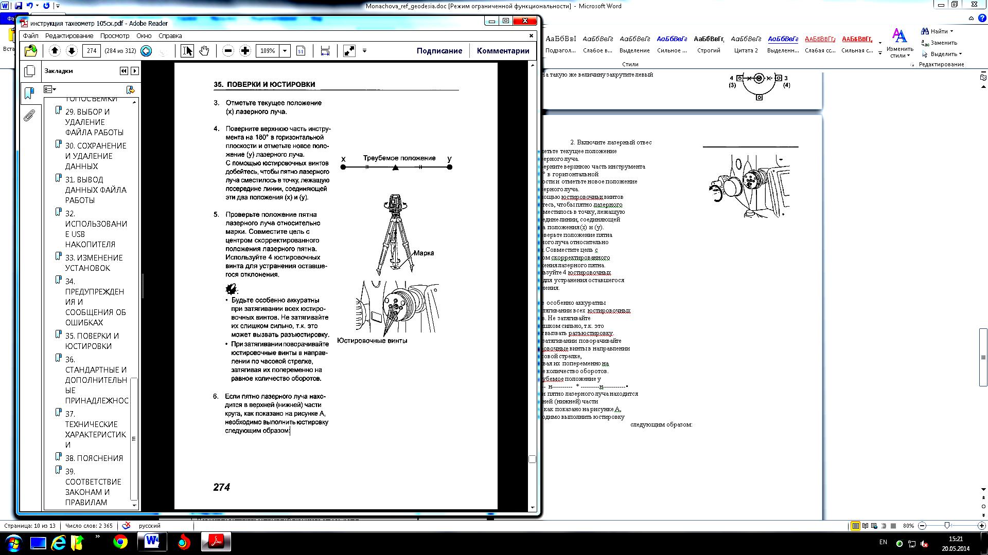The image size is (988, 555).
Task: Open Select (Выделить) dropdown in Word
Action: point(942,54)
